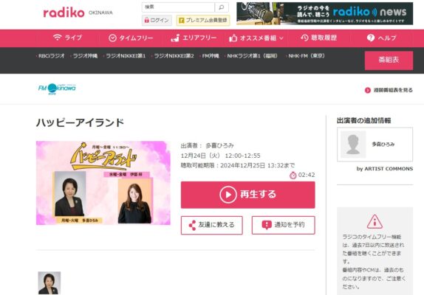The image size is (424, 295).
Task: Click 通知を予約 notification button
Action: (283, 225)
